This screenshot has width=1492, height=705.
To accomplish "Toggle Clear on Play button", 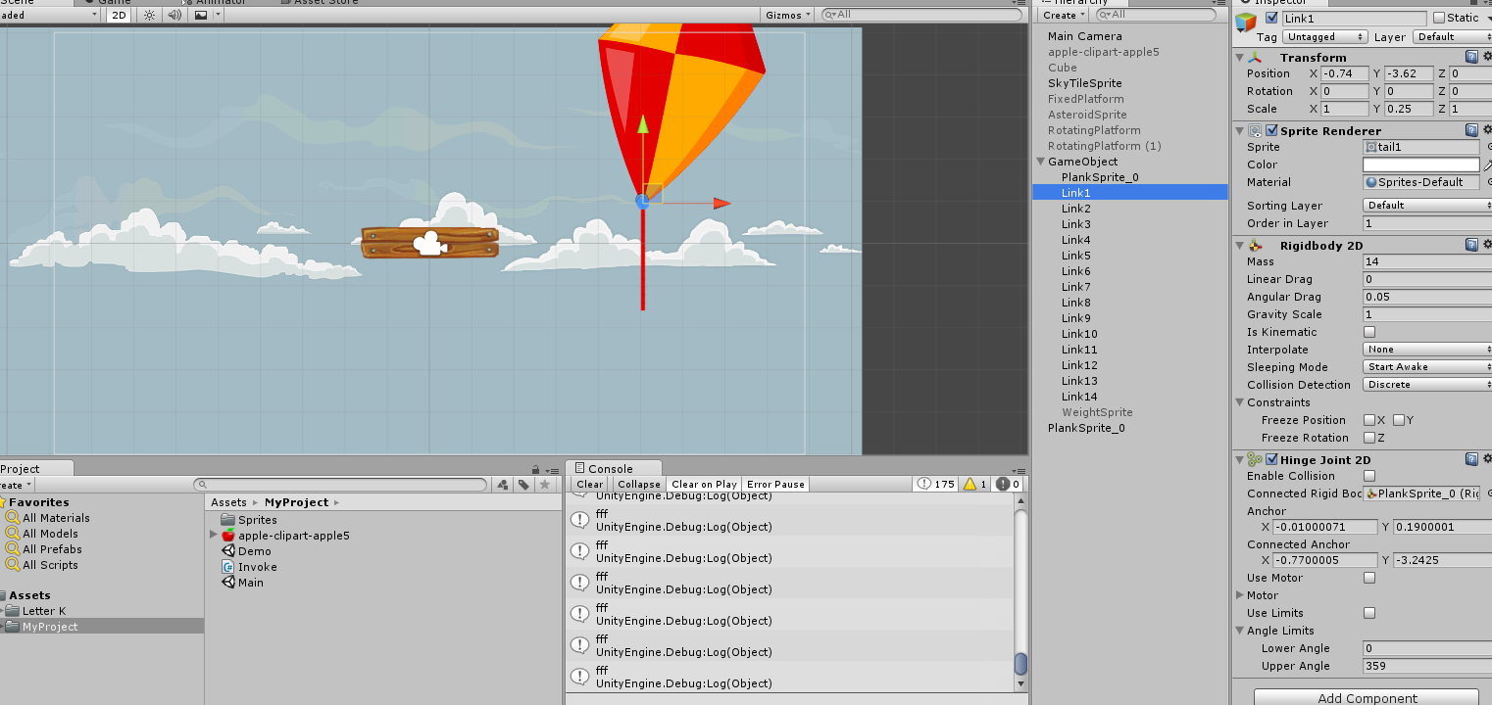I will click(704, 485).
